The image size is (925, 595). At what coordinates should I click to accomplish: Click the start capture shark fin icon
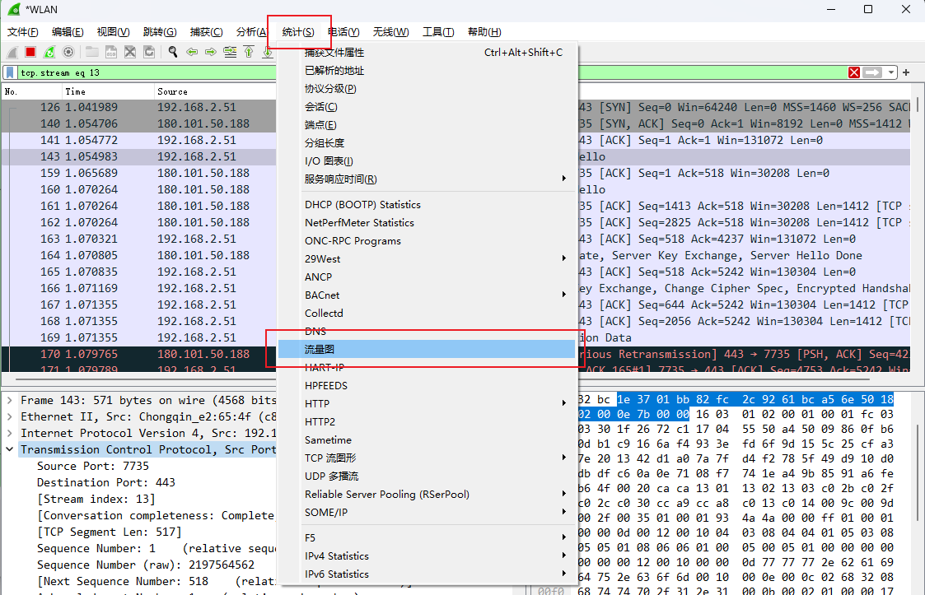coord(12,53)
